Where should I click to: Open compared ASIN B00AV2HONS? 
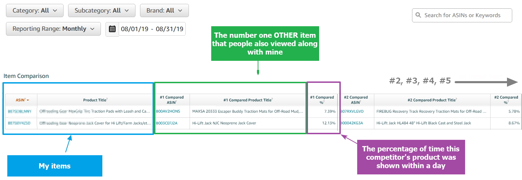(x=168, y=111)
